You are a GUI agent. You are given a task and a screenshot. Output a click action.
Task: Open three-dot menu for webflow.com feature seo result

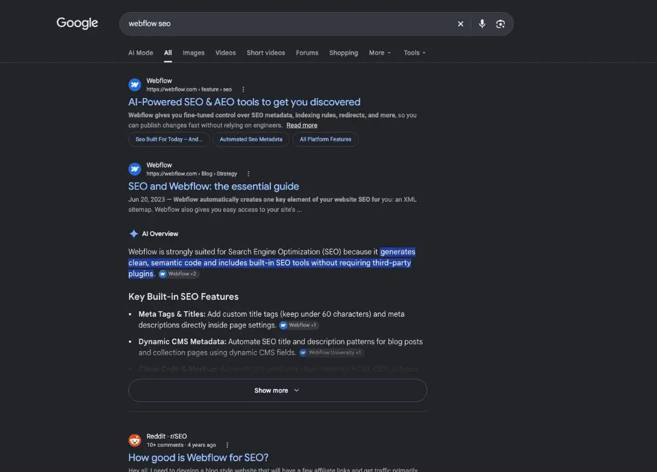point(243,89)
